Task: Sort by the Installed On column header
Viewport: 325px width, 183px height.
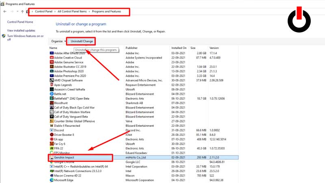Action: 179,48
